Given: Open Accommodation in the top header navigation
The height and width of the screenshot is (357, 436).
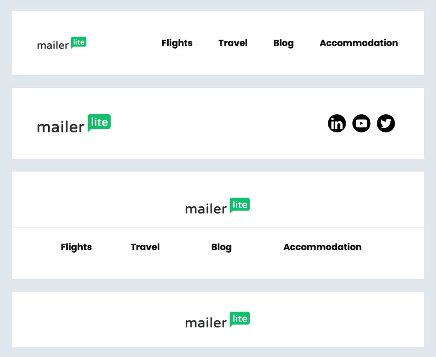Looking at the screenshot, I should pyautogui.click(x=359, y=43).
